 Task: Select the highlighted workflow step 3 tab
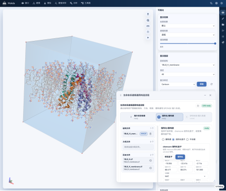170,117
